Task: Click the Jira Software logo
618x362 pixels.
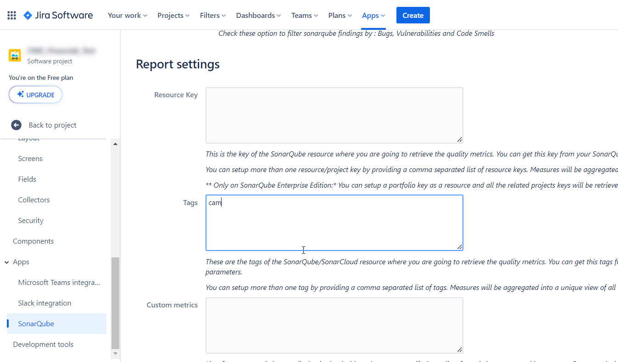Action: coord(58,15)
